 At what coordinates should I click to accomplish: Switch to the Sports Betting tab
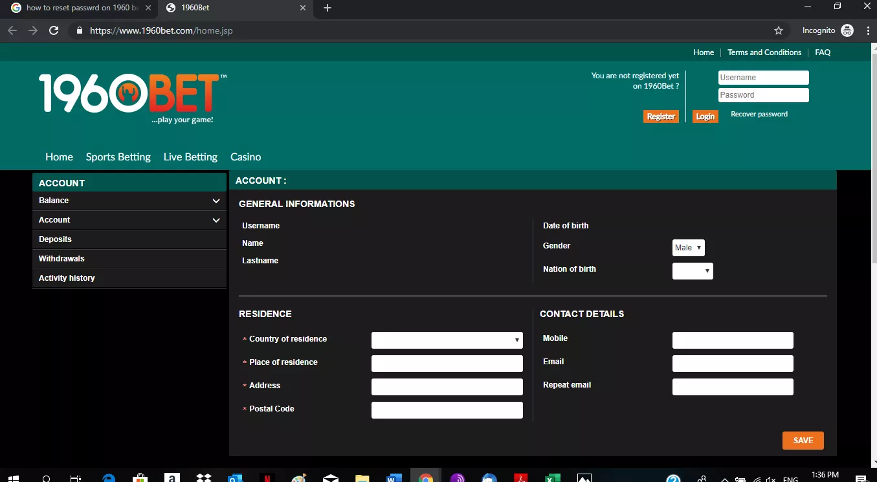pyautogui.click(x=118, y=157)
